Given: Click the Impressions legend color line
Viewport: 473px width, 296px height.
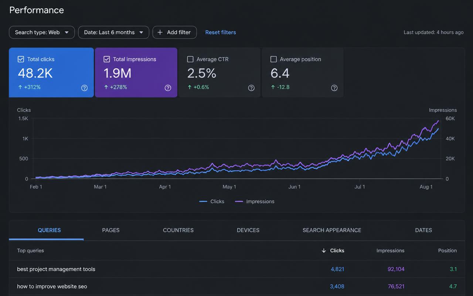Looking at the screenshot, I should point(239,202).
